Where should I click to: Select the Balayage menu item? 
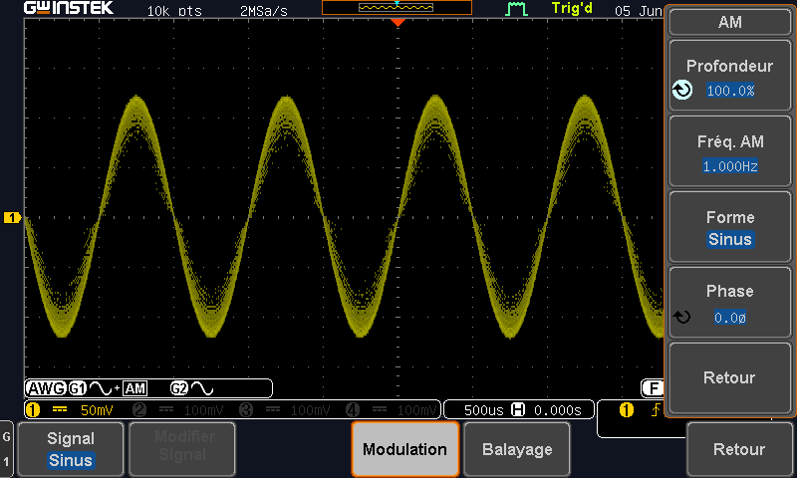click(517, 449)
